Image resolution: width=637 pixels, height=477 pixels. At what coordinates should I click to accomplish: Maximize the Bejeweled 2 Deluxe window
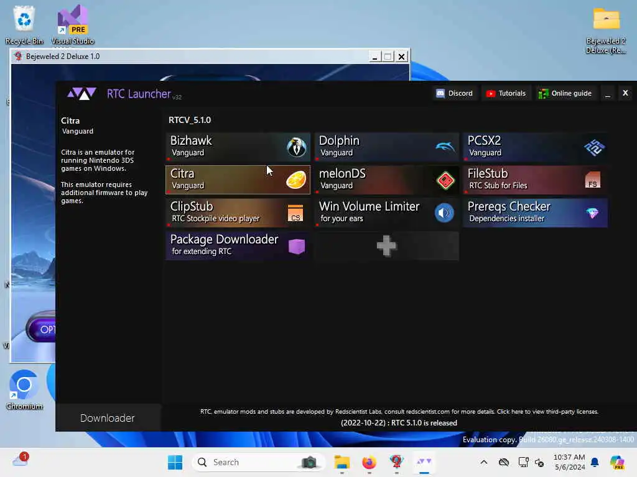click(x=388, y=57)
